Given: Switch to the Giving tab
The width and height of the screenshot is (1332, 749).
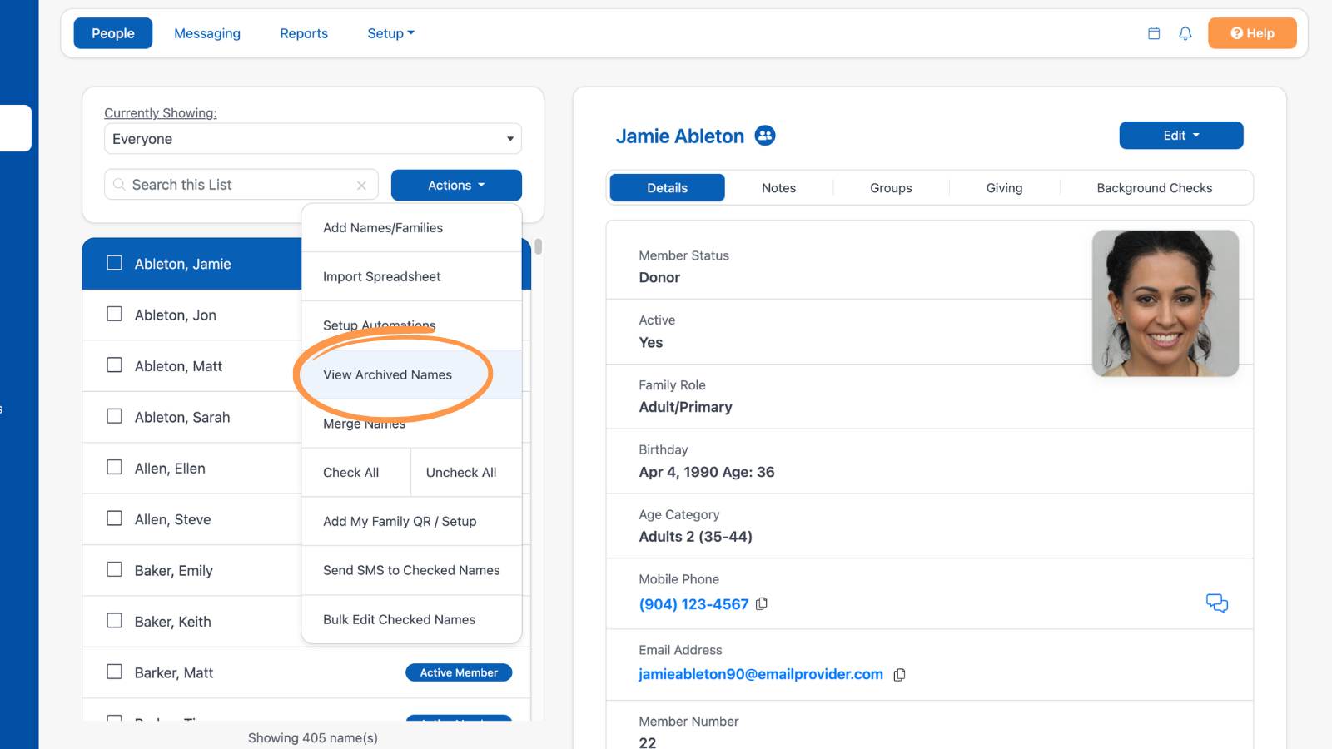Looking at the screenshot, I should [1004, 188].
